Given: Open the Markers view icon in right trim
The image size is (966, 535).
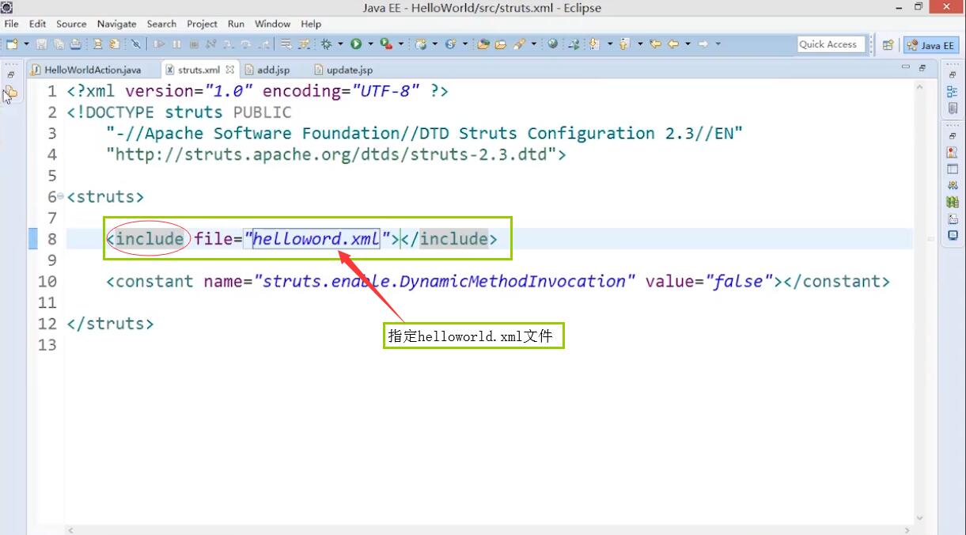Looking at the screenshot, I should [953, 153].
